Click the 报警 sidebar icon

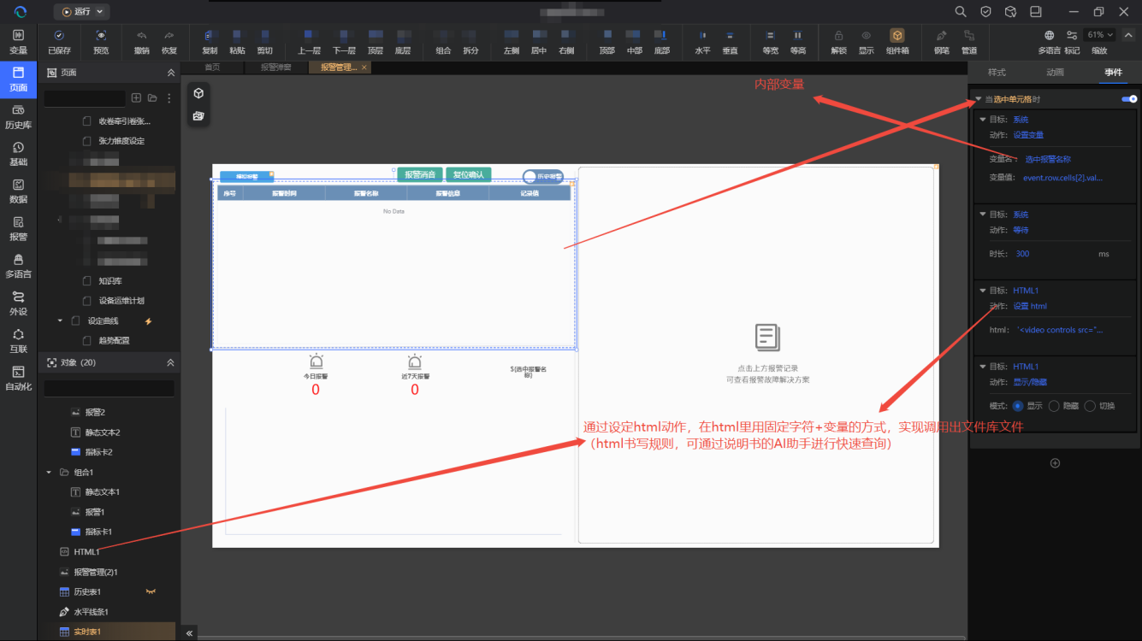point(18,228)
